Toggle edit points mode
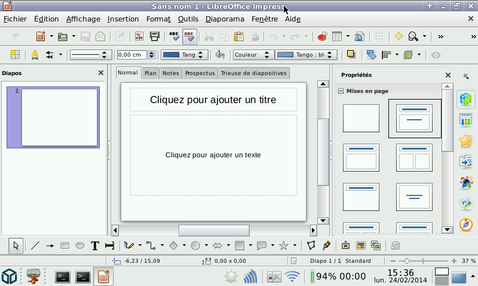 311,245
